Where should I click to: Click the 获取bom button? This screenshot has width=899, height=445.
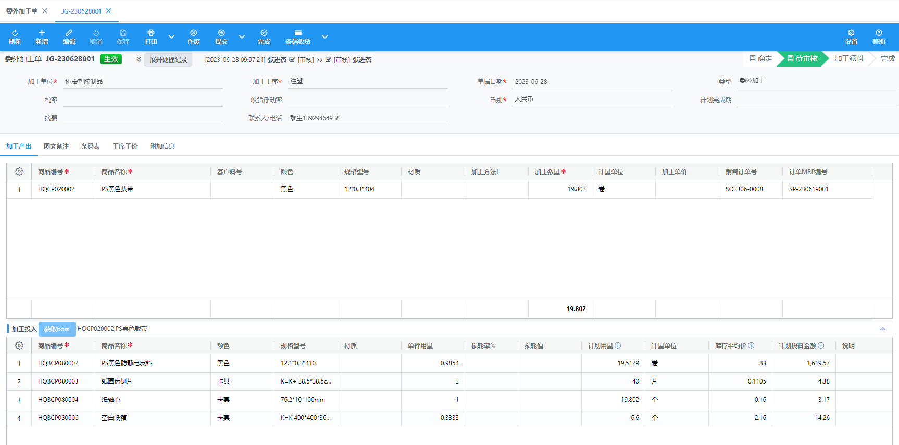(57, 329)
